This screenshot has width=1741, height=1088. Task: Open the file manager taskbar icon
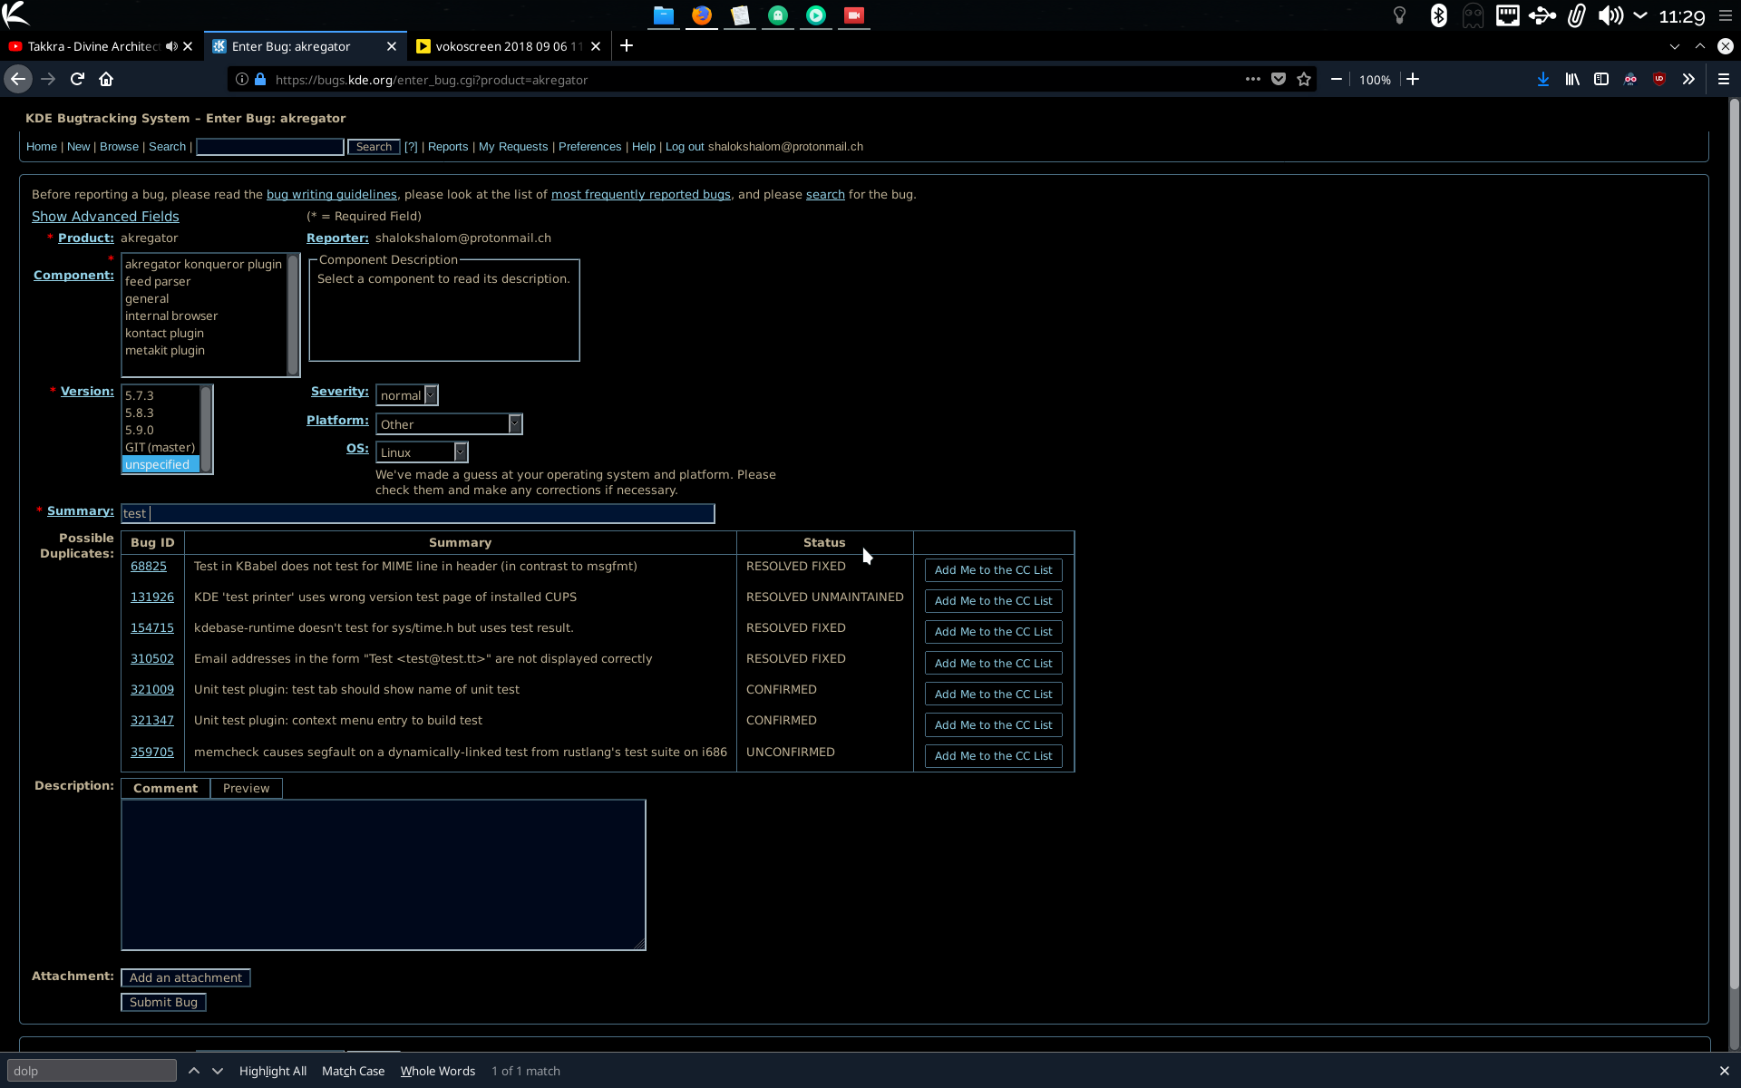point(664,15)
